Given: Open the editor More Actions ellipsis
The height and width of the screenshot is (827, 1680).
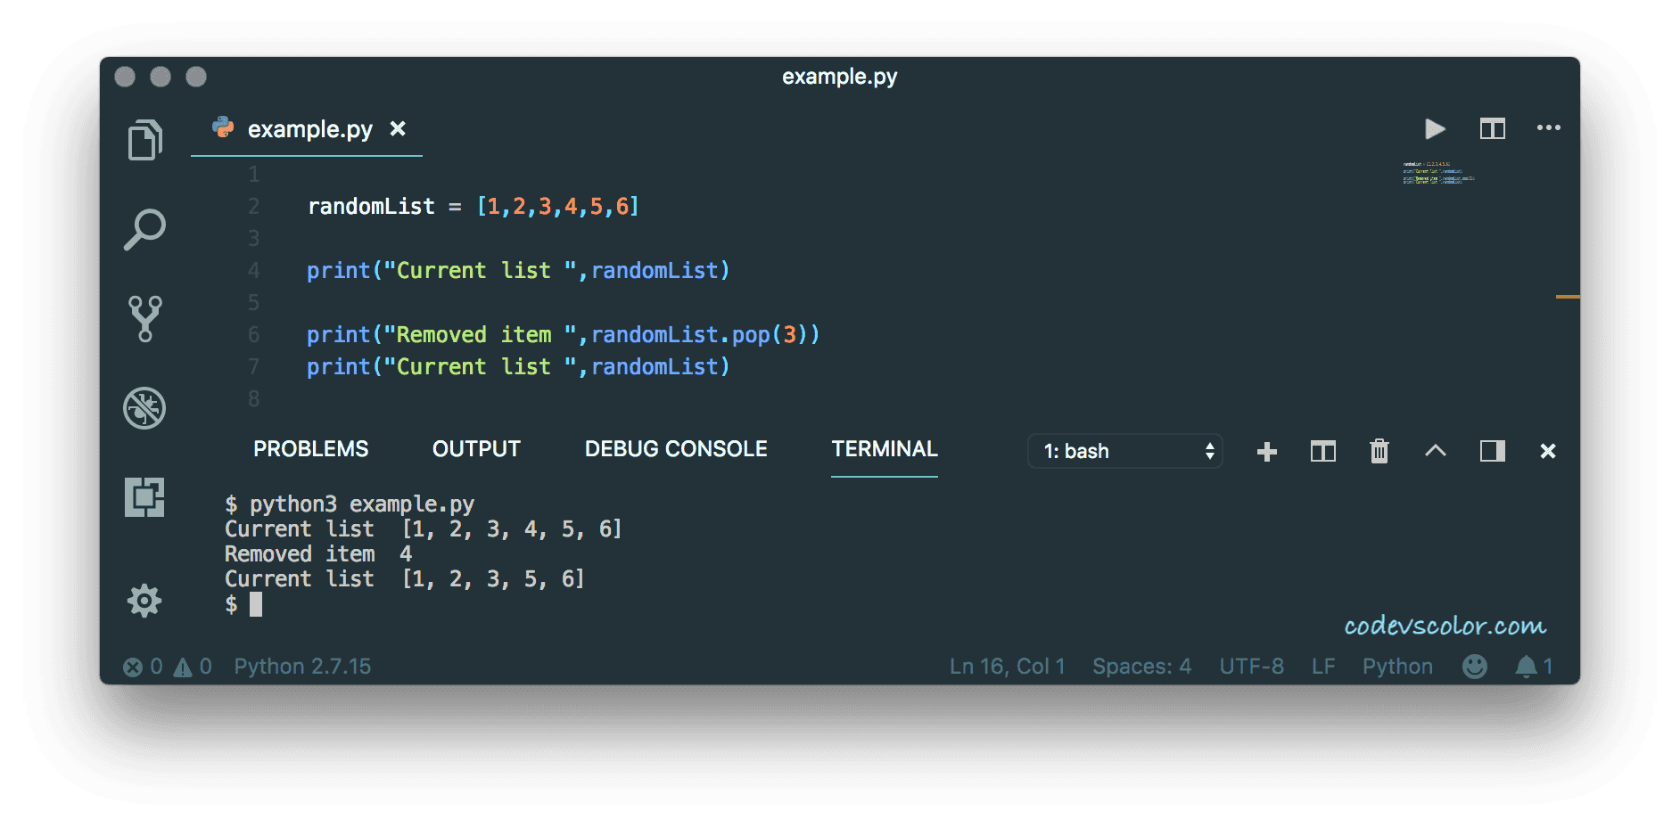Looking at the screenshot, I should (1549, 128).
